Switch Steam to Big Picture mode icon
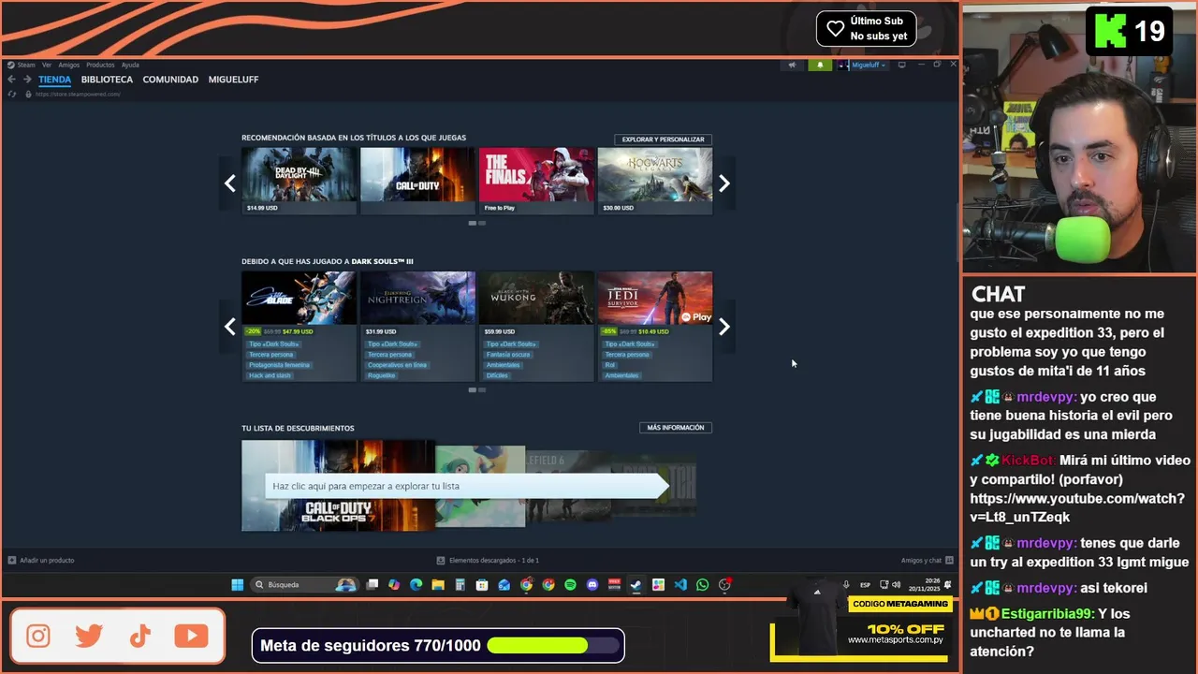The image size is (1198, 674). pyautogui.click(x=901, y=65)
